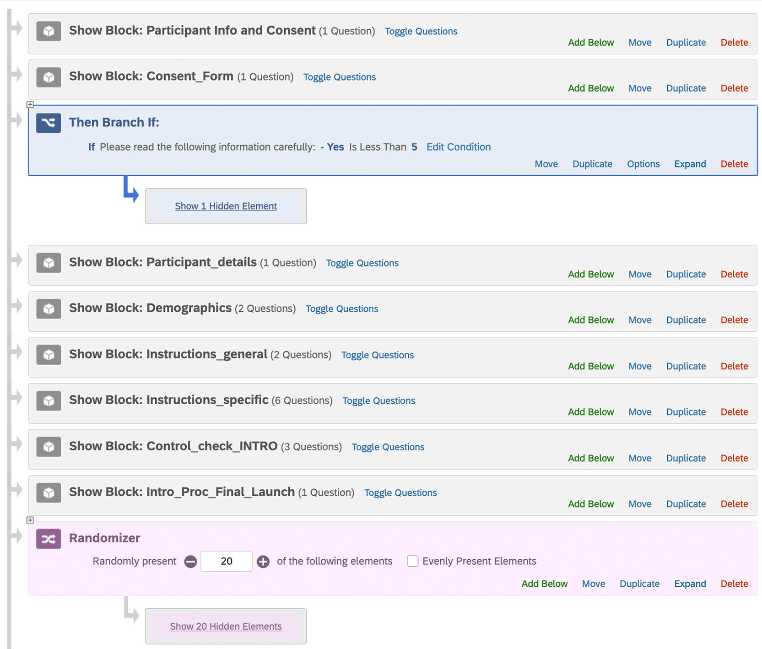Click the Intro_Proc_Final_Launch block cube icon
762x649 pixels.
coord(49,493)
